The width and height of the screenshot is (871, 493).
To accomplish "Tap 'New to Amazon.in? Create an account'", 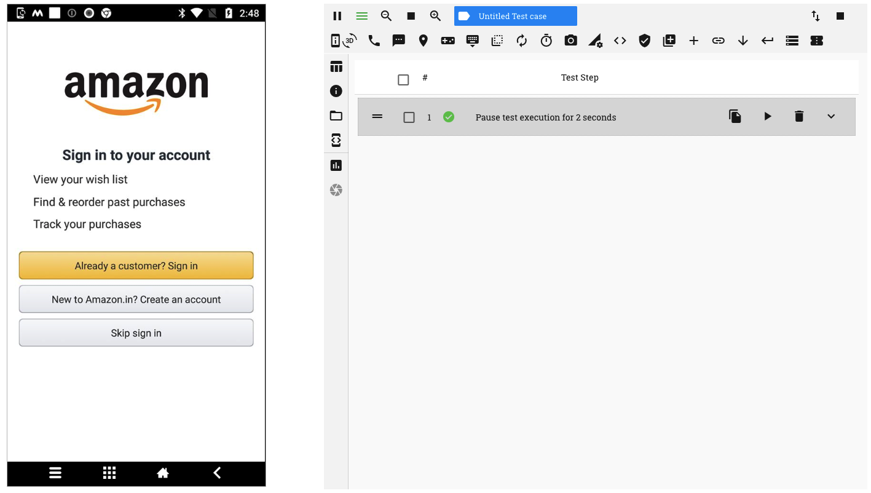I will [x=136, y=299].
